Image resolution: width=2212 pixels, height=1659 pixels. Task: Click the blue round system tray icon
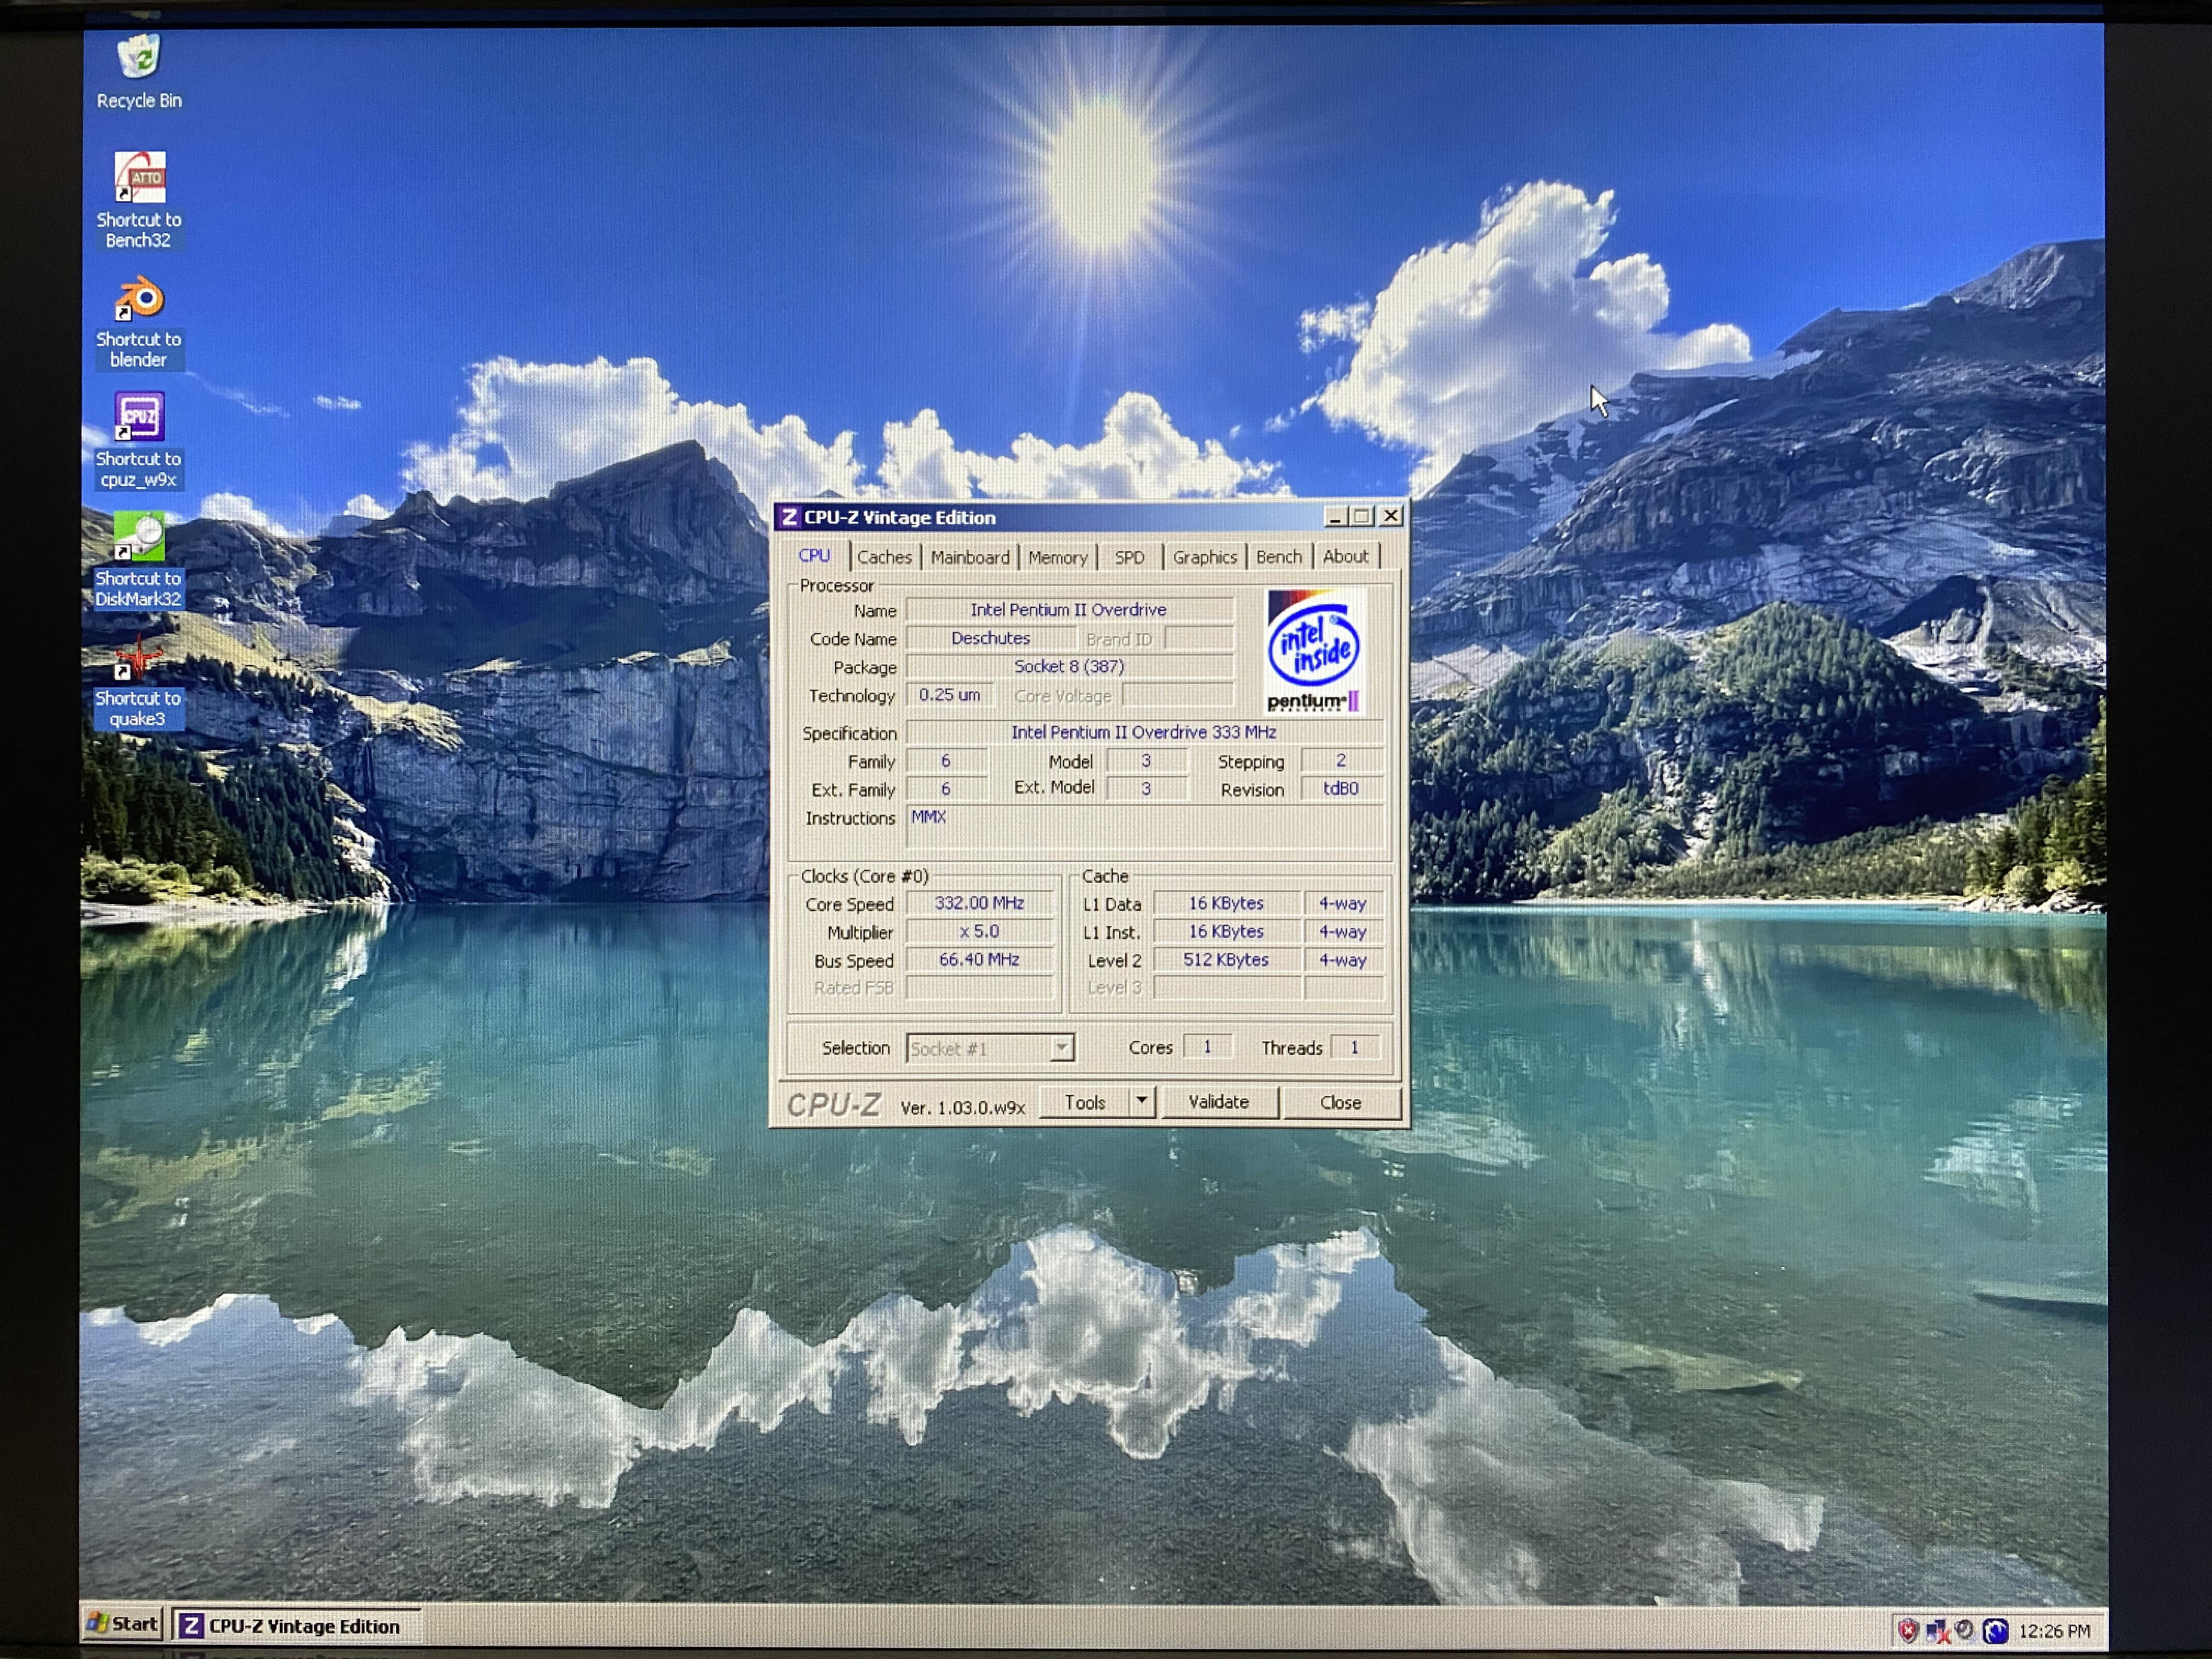(x=1995, y=1631)
